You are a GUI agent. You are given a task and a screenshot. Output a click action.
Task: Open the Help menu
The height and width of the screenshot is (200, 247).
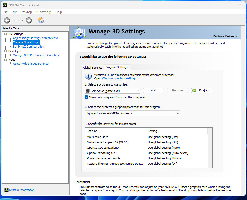[x=58, y=12]
